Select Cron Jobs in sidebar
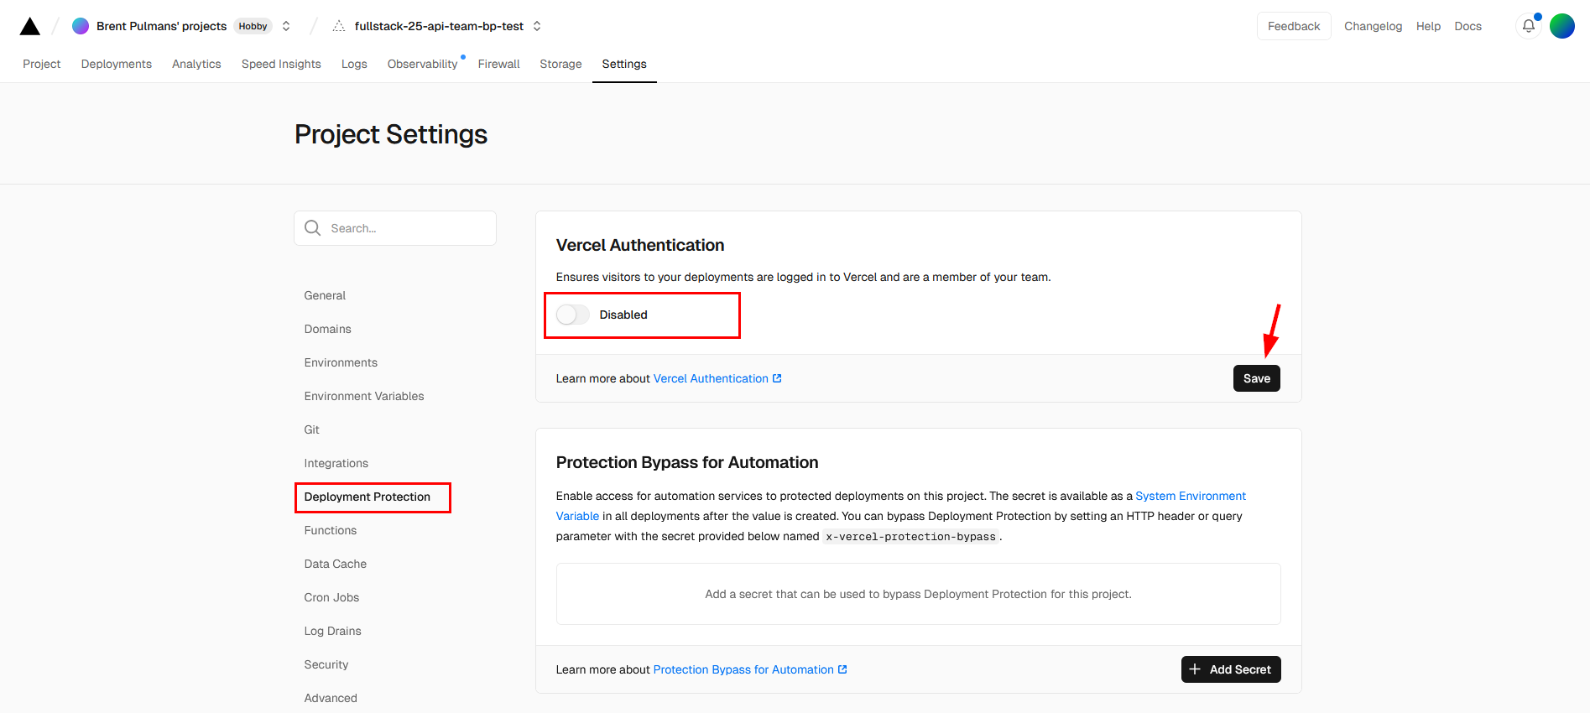1590x713 pixels. click(331, 597)
